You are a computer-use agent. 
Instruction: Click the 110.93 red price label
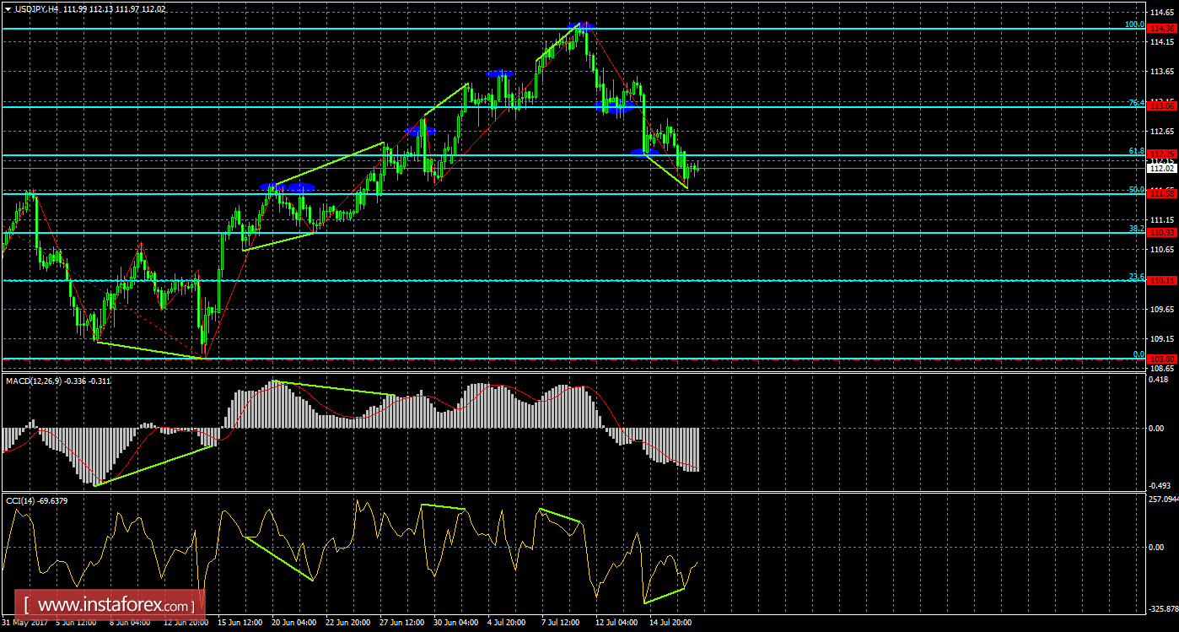click(x=1162, y=232)
